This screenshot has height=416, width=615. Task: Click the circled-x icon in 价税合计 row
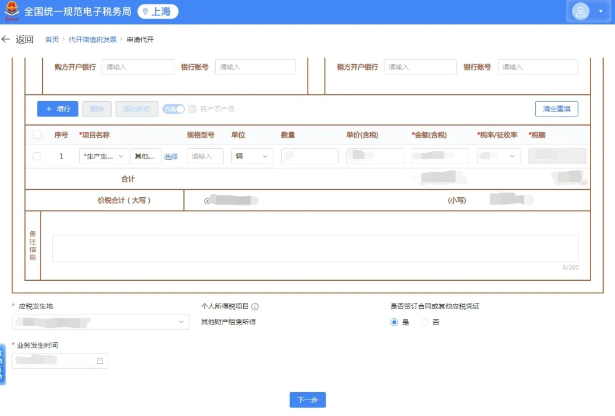207,201
